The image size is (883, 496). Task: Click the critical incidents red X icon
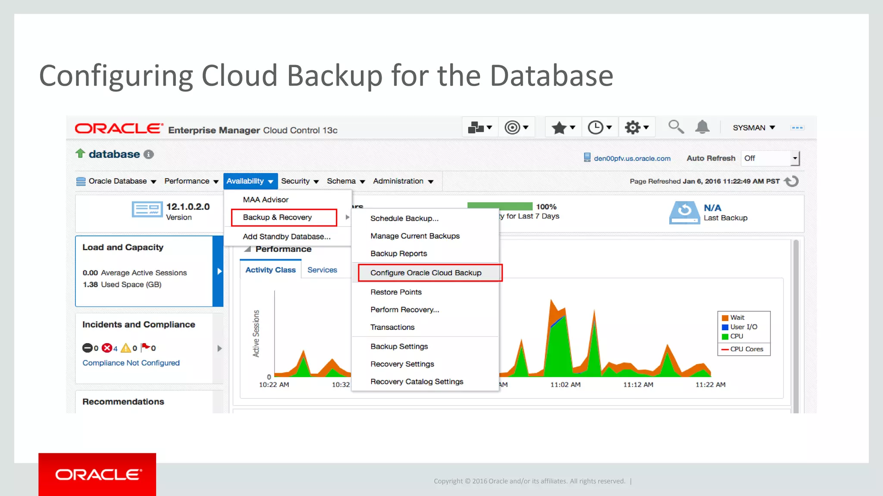(107, 348)
